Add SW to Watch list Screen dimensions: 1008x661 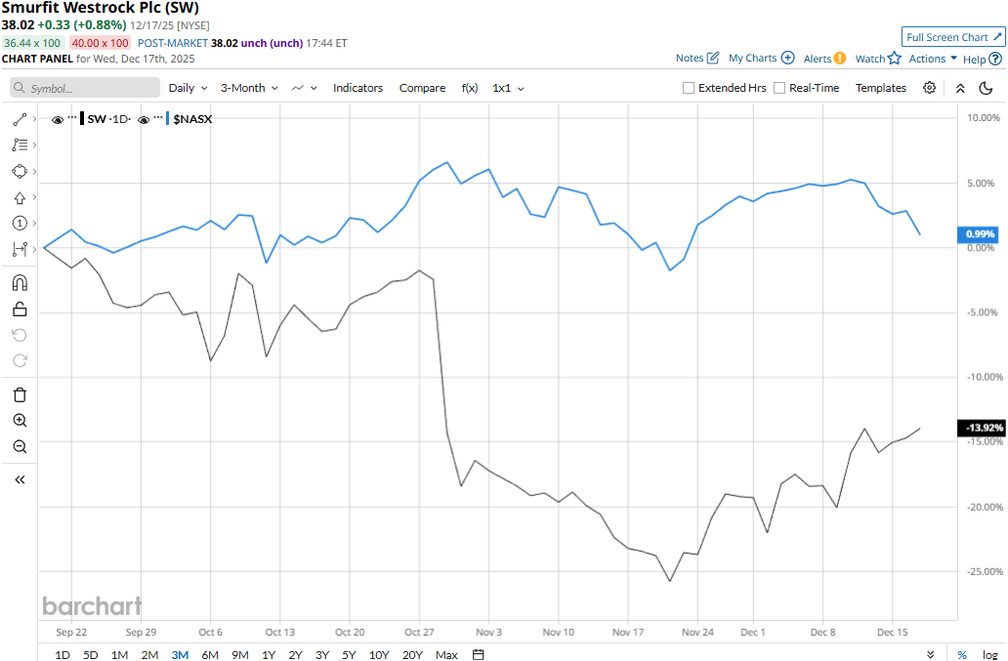pyautogui.click(x=878, y=59)
